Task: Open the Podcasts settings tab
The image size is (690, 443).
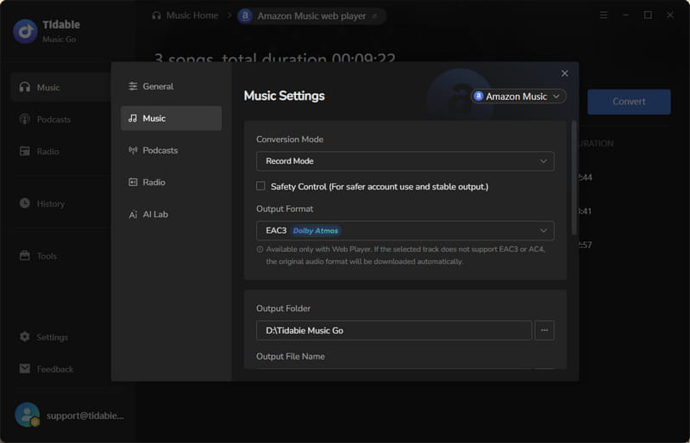Action: (x=171, y=150)
